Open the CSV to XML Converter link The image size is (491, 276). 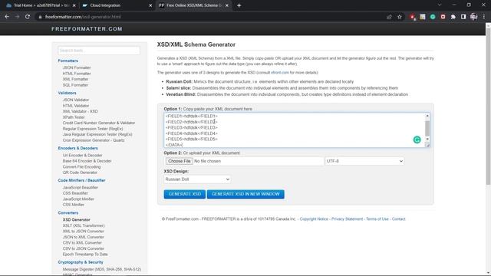pyautogui.click(x=82, y=243)
